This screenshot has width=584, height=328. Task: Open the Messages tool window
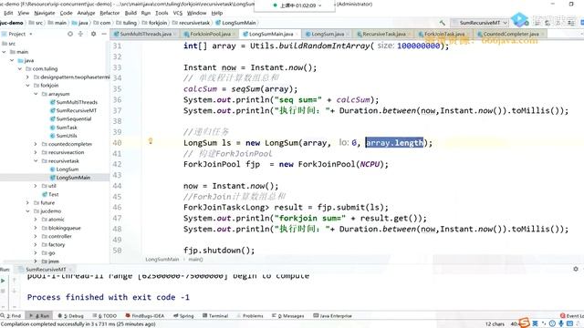click(x=288, y=316)
